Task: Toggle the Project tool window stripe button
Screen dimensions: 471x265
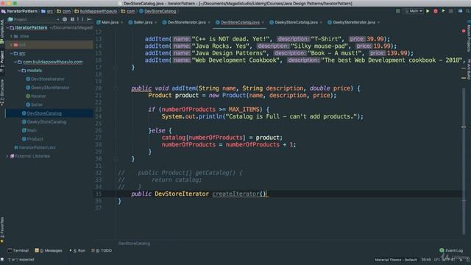Action: click(2, 61)
